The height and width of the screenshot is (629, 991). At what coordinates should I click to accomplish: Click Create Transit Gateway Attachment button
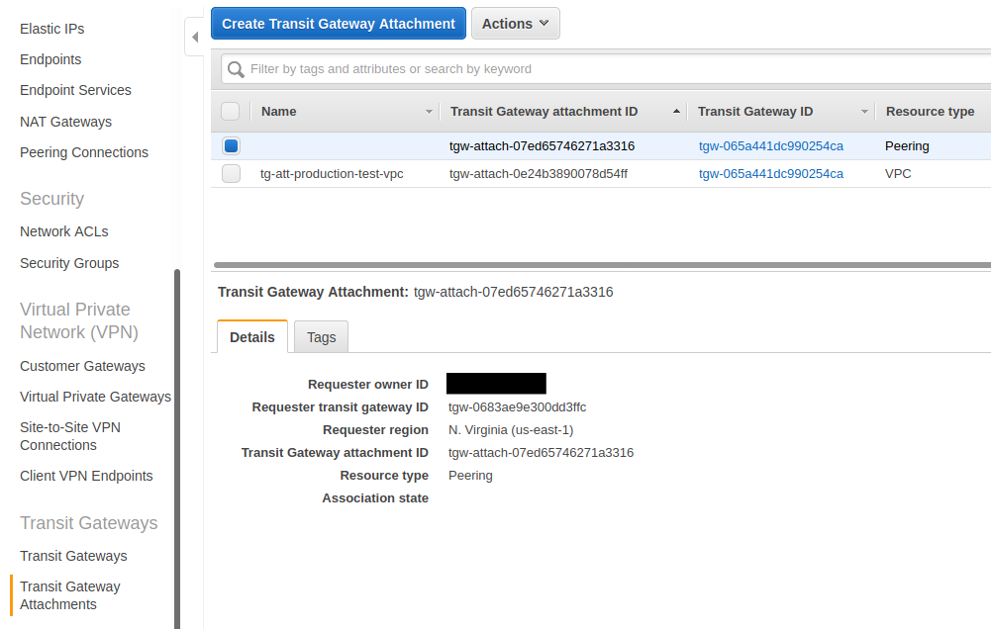tap(339, 24)
